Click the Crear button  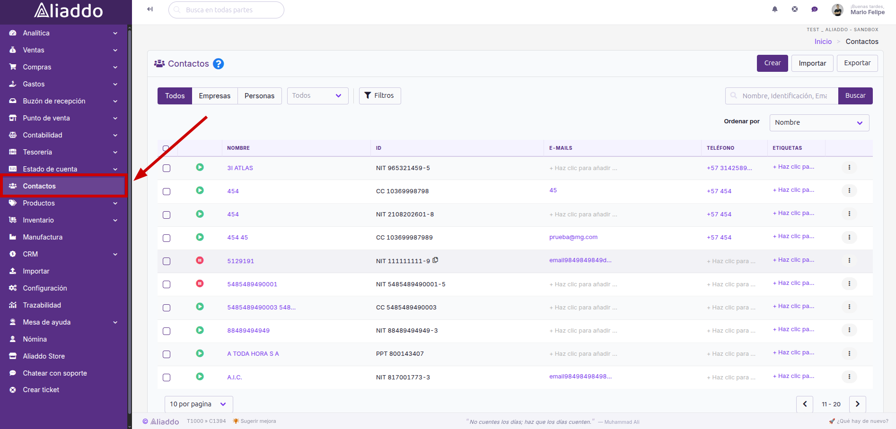(x=773, y=63)
